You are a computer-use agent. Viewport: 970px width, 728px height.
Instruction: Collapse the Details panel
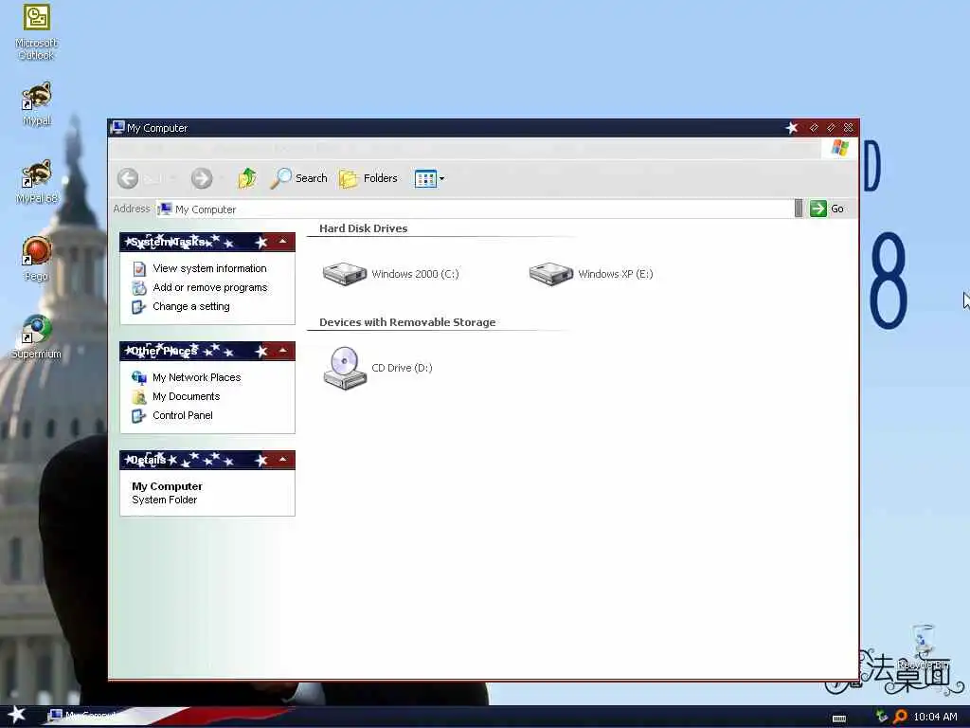coord(282,460)
